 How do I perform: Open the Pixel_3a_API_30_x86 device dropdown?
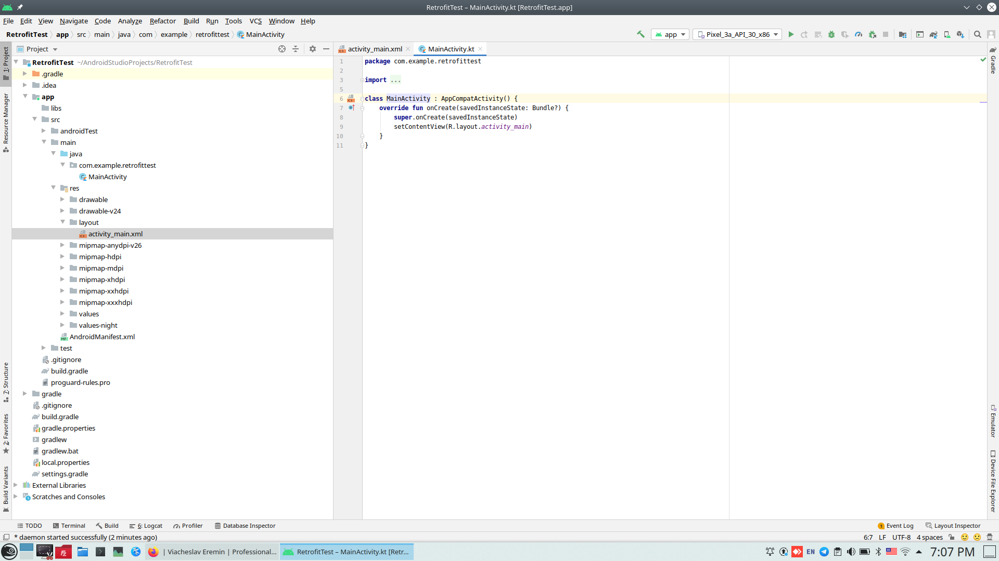pyautogui.click(x=737, y=34)
